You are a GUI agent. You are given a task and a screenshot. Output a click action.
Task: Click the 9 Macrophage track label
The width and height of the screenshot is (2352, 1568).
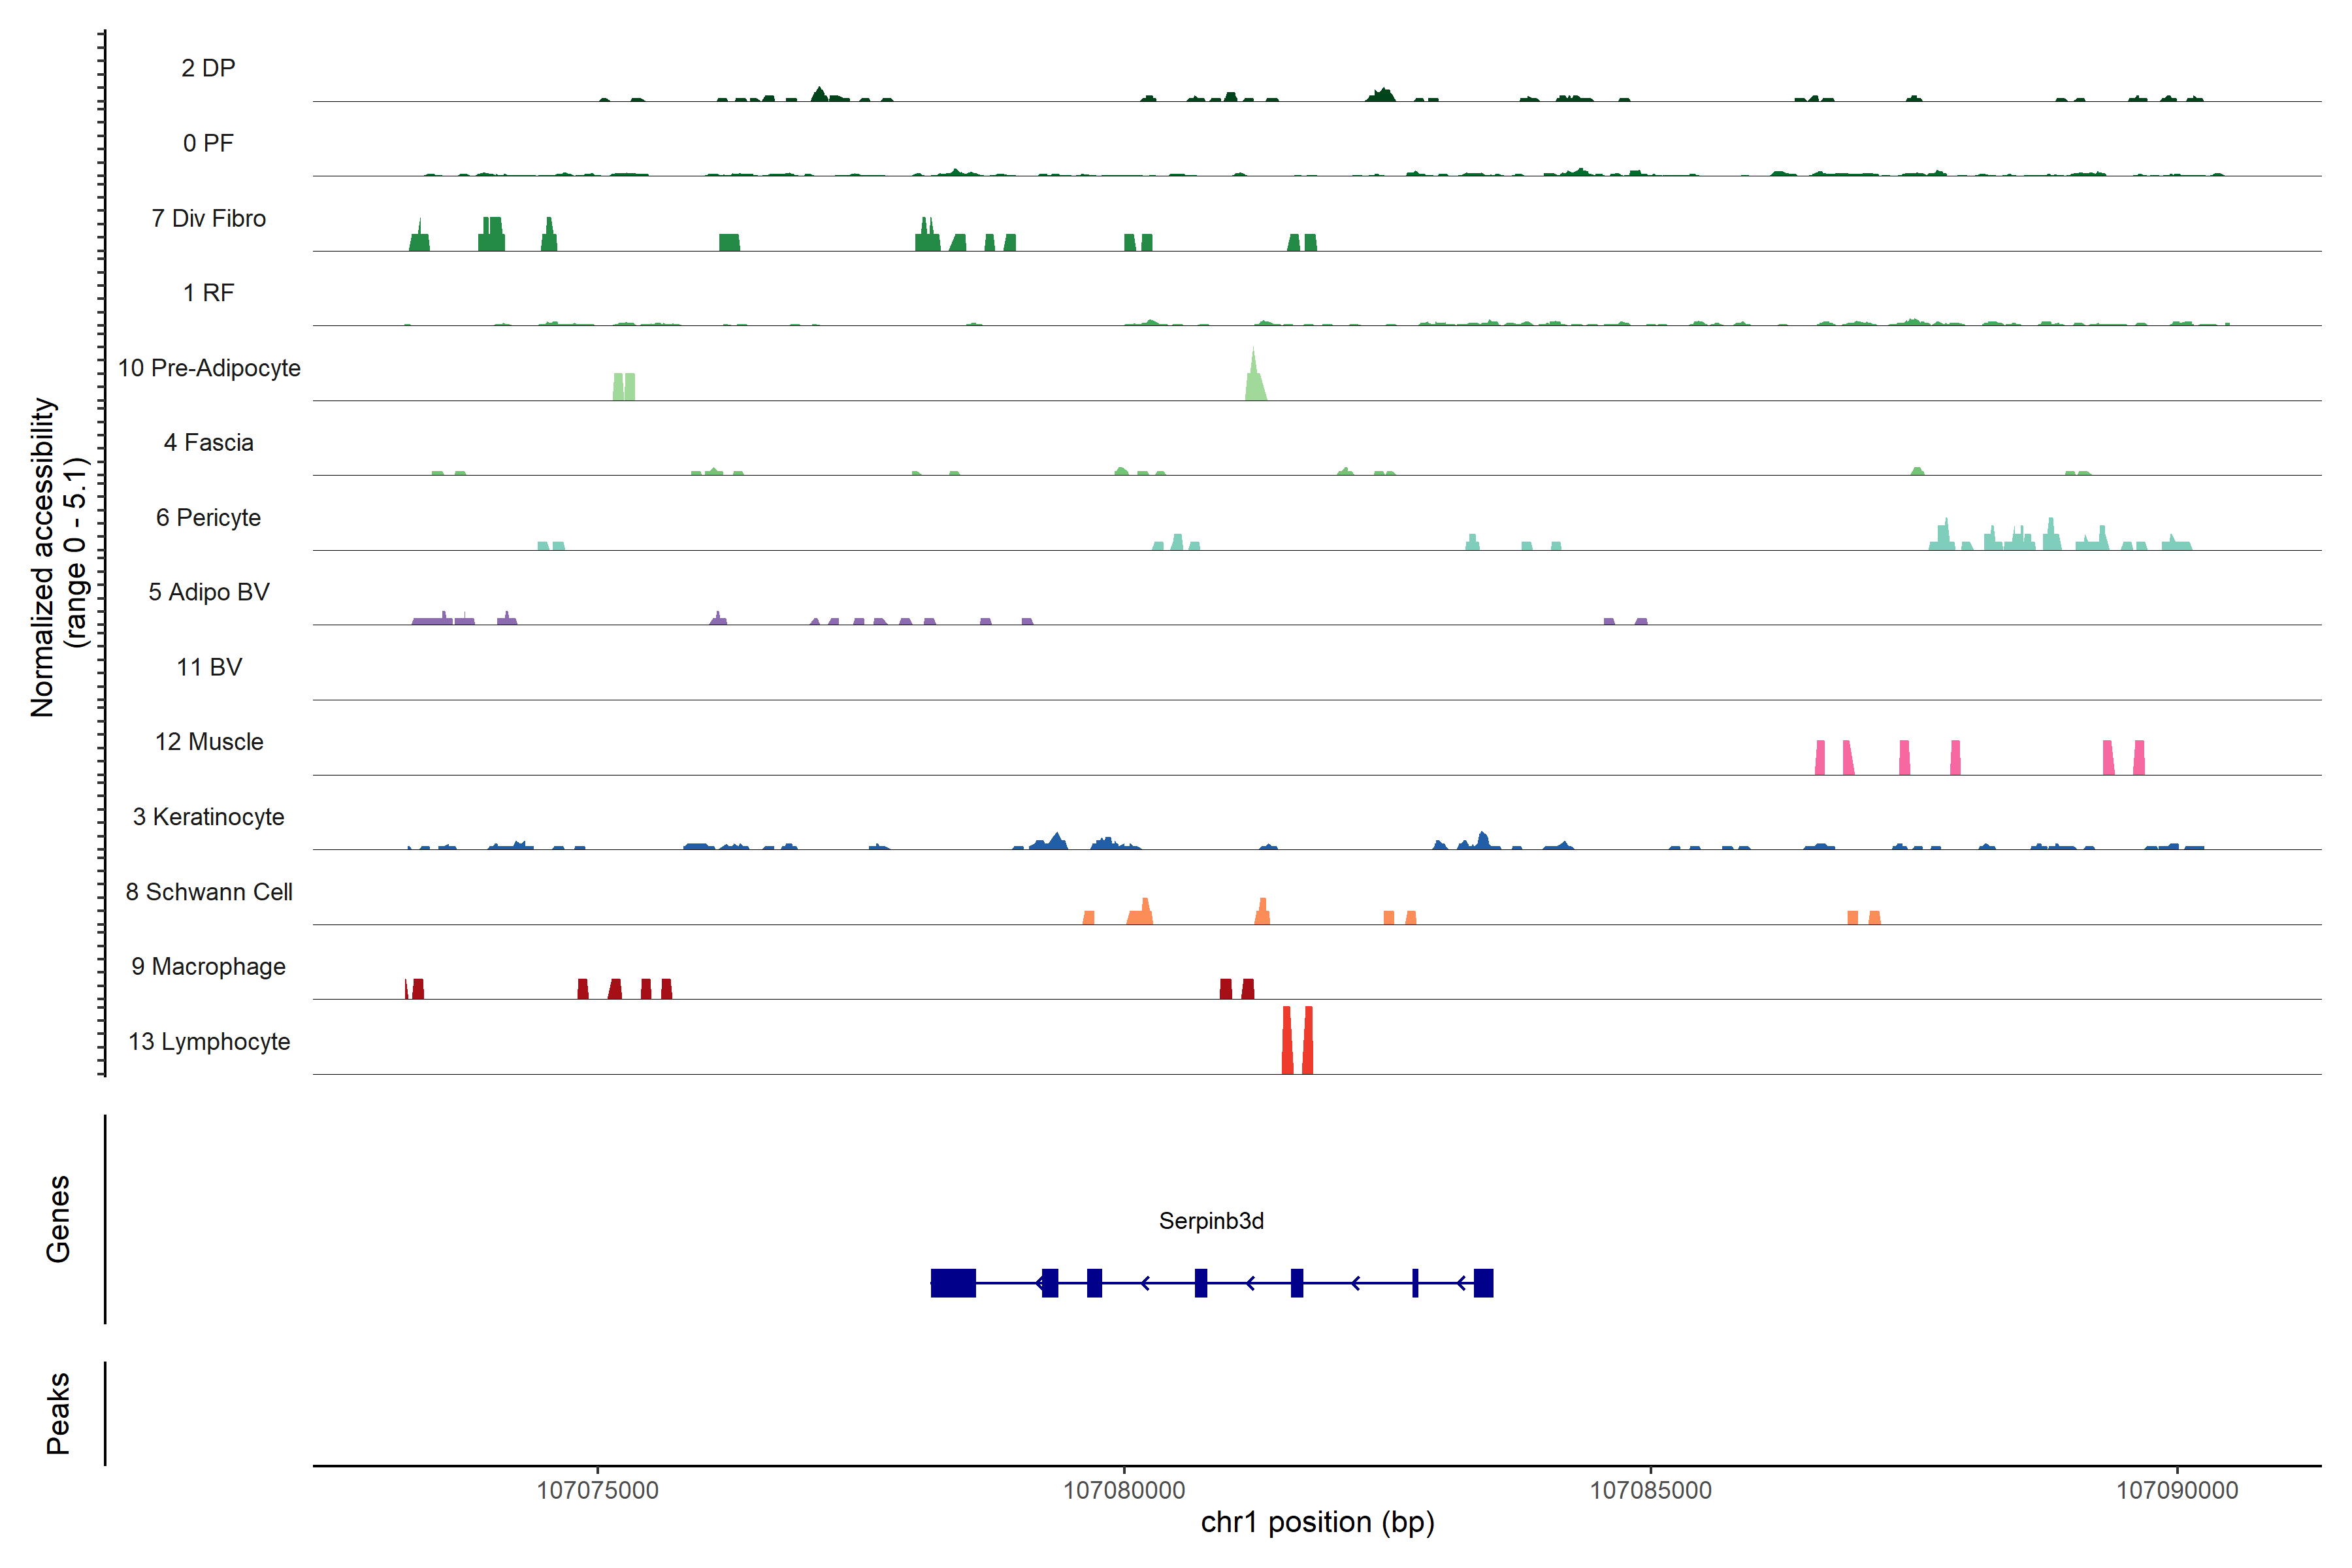(208, 967)
